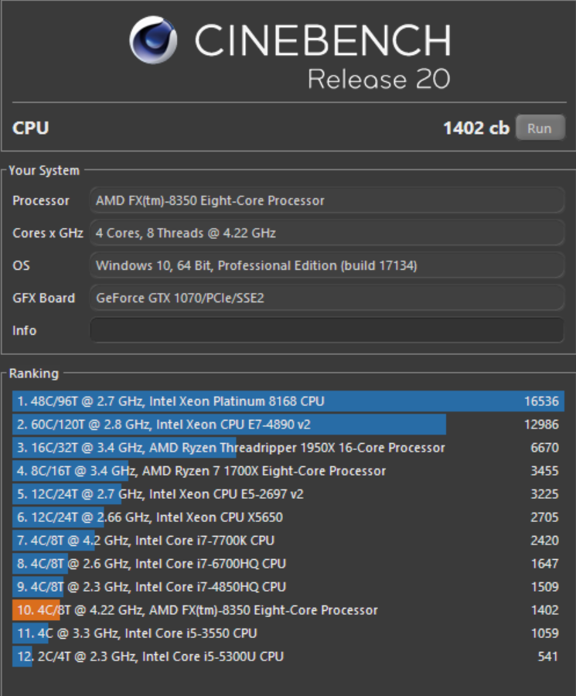
Task: Click the Cores x GHz field
Action: click(x=327, y=233)
